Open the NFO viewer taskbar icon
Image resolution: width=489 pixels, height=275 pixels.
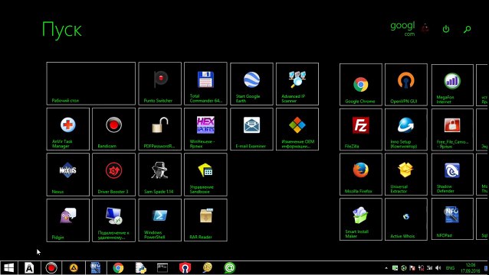[96, 268]
